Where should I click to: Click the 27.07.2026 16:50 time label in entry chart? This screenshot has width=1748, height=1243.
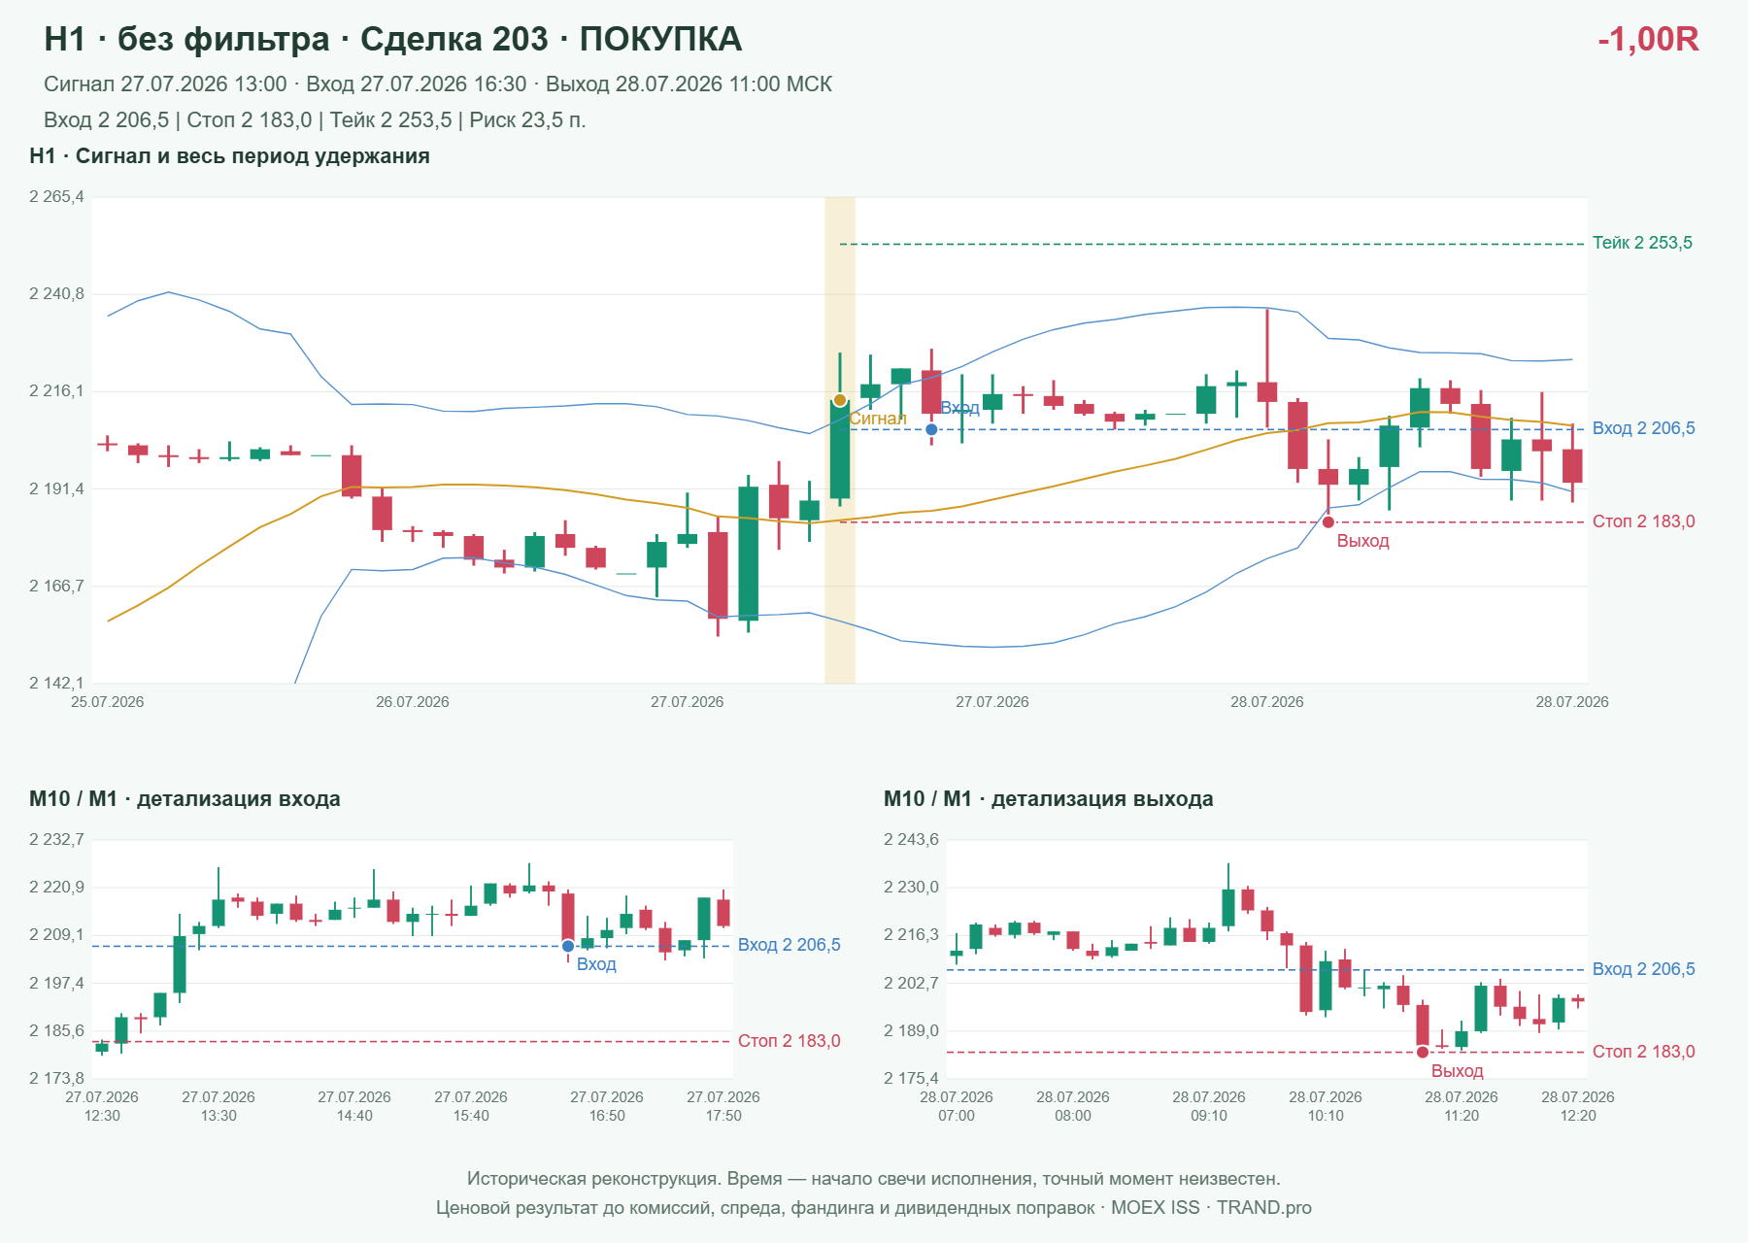607,1106
